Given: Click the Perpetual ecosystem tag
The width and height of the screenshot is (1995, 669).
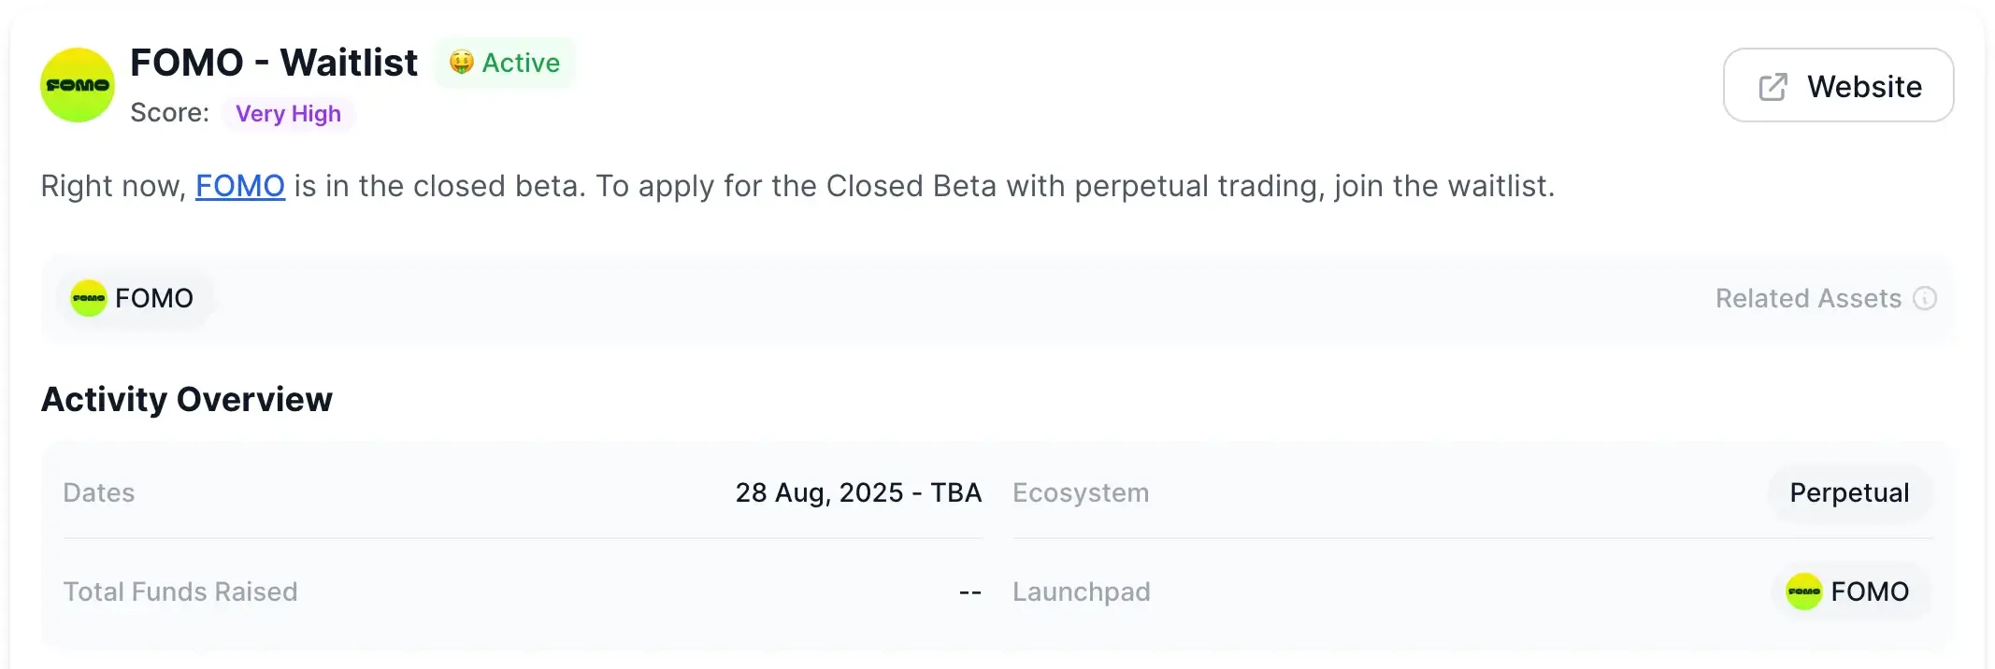Looking at the screenshot, I should (x=1849, y=492).
